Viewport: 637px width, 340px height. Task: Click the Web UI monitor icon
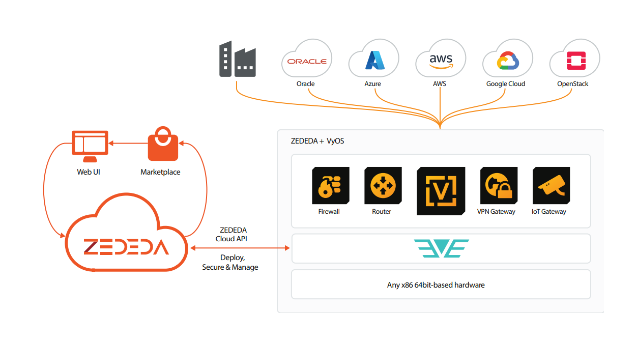pos(90,147)
